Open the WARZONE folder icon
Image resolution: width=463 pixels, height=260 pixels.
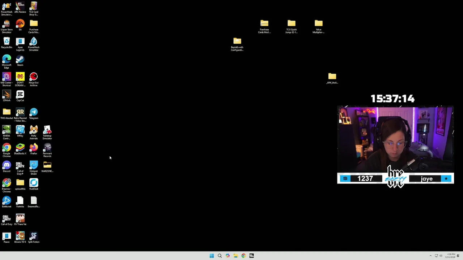47,166
